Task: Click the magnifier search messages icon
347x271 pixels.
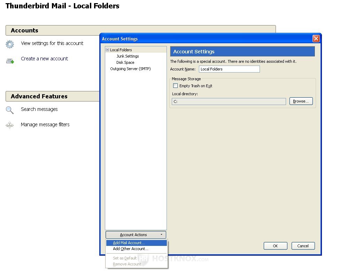Action: [9, 110]
